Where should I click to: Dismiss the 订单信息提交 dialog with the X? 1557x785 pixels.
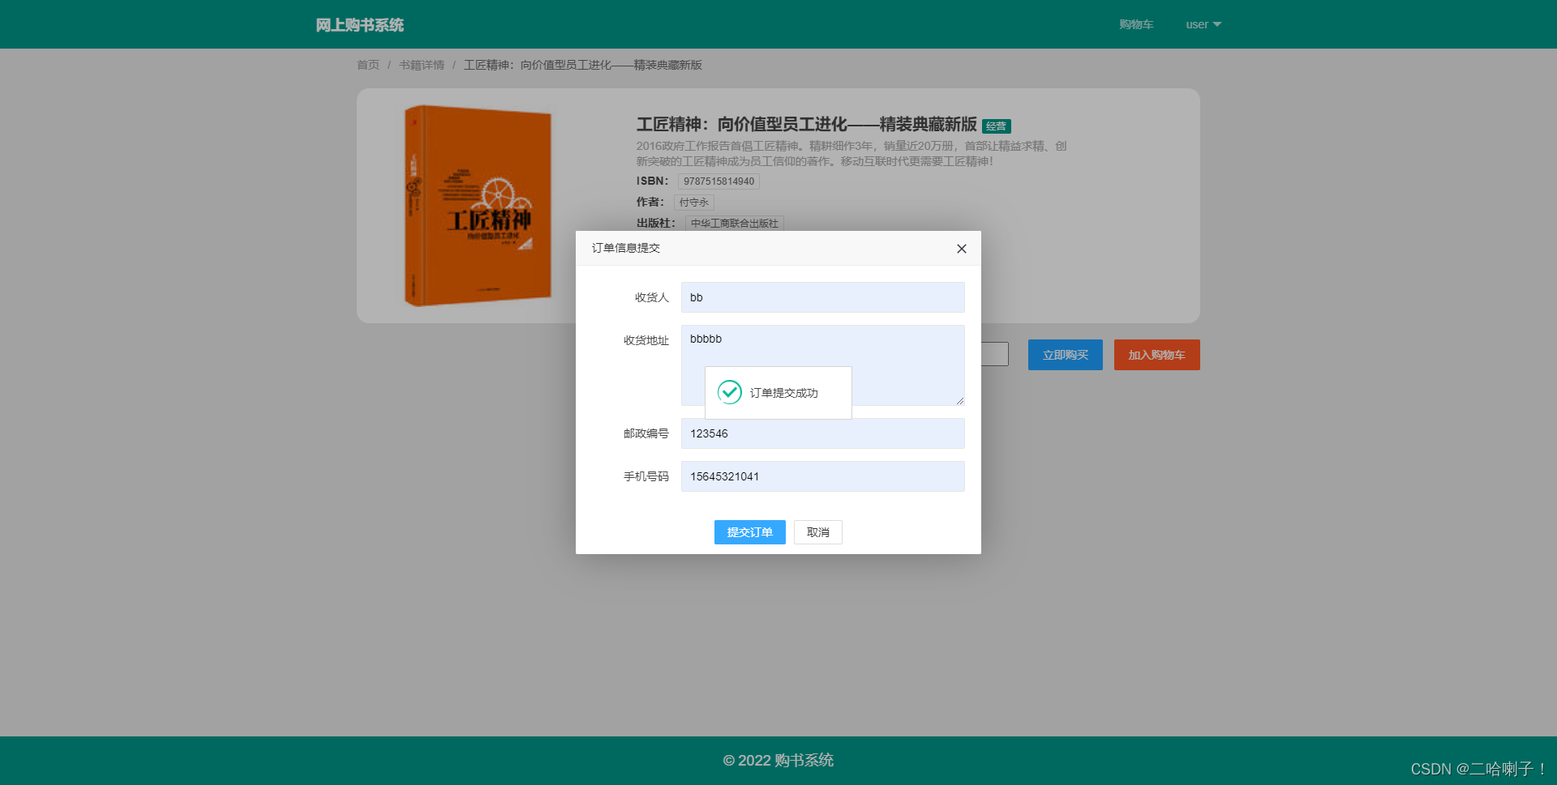pos(961,249)
